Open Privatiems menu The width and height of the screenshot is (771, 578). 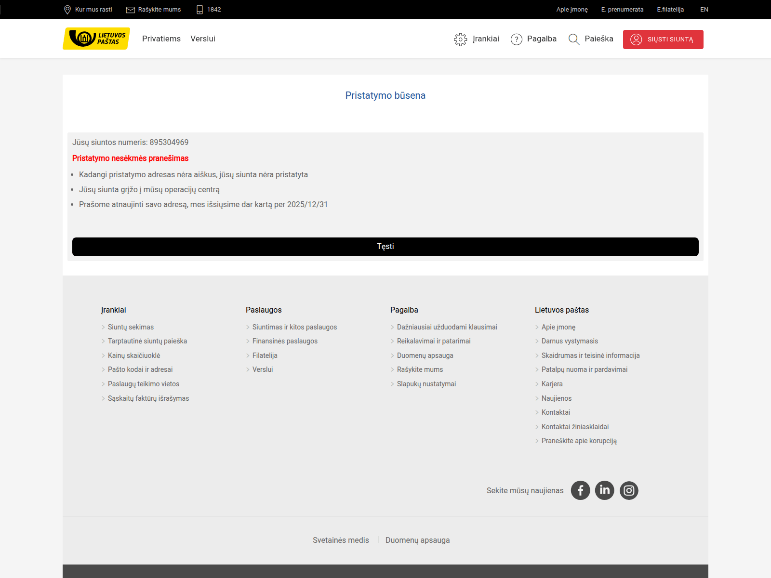click(x=161, y=39)
